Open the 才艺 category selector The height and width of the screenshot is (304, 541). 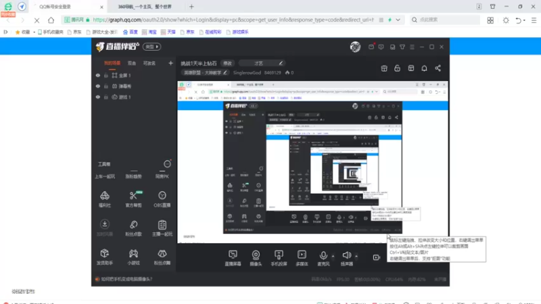(261, 64)
